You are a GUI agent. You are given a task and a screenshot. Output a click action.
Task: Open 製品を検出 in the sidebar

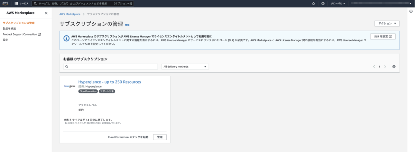click(x=9, y=29)
